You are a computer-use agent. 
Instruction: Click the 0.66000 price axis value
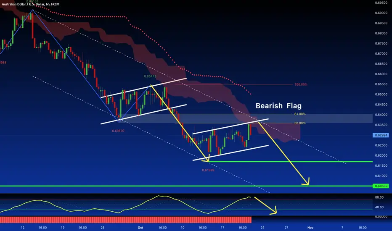(381, 74)
